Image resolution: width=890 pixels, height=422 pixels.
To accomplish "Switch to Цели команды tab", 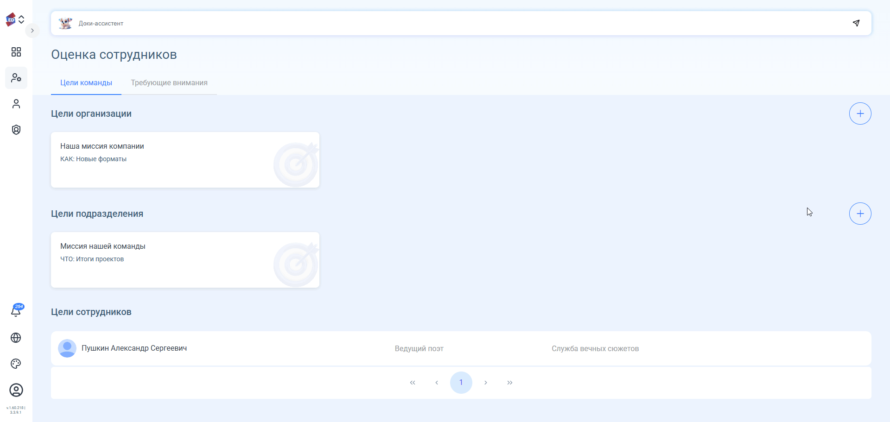I will click(x=86, y=83).
